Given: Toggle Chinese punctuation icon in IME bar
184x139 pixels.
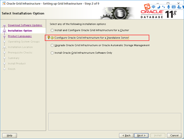Looking at the screenshot, I should pos(163,7).
